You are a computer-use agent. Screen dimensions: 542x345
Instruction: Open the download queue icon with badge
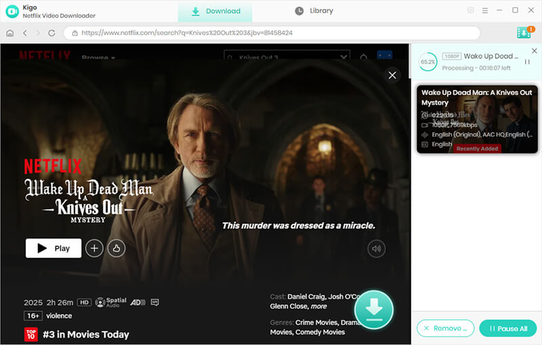(525, 32)
